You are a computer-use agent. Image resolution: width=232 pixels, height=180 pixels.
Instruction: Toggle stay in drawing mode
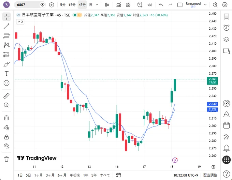coord(6,127)
